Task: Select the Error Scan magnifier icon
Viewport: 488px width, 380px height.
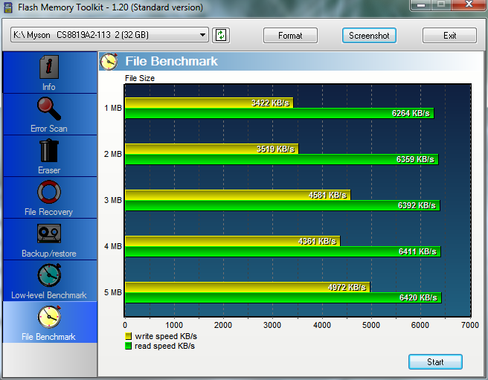Action: click(x=49, y=109)
